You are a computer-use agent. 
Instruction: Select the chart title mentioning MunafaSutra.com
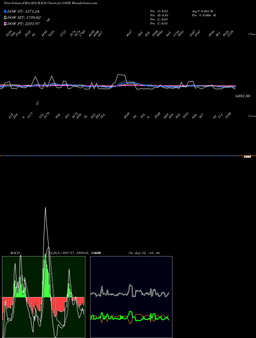click(51, 3)
